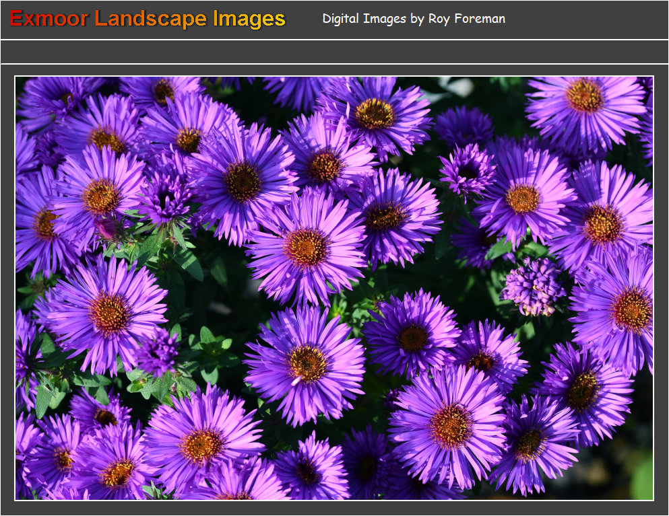
Task: Click the red word "Exmoor" in the title
Action: [x=49, y=19]
